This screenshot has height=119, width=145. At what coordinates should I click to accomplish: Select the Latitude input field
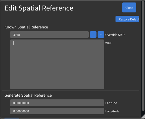pos(57,103)
